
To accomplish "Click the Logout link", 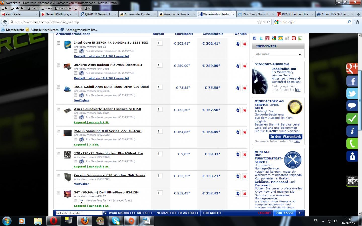I will pos(265,213).
